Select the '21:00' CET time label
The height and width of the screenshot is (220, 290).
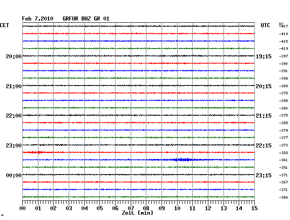click(x=14, y=86)
